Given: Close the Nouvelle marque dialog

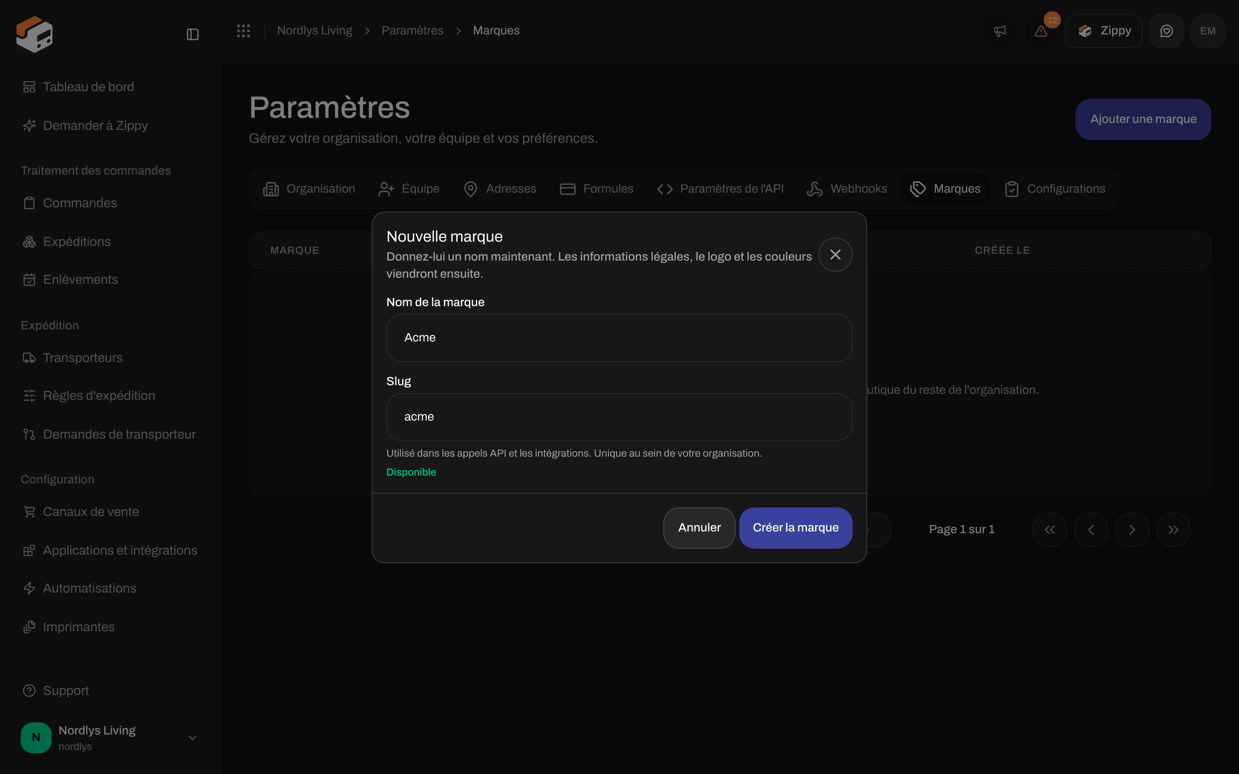Looking at the screenshot, I should [x=835, y=255].
